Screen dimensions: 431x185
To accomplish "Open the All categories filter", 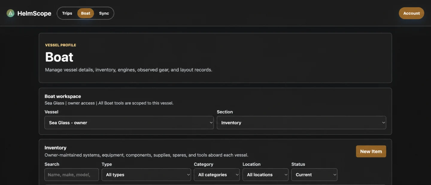I will pos(217,175).
